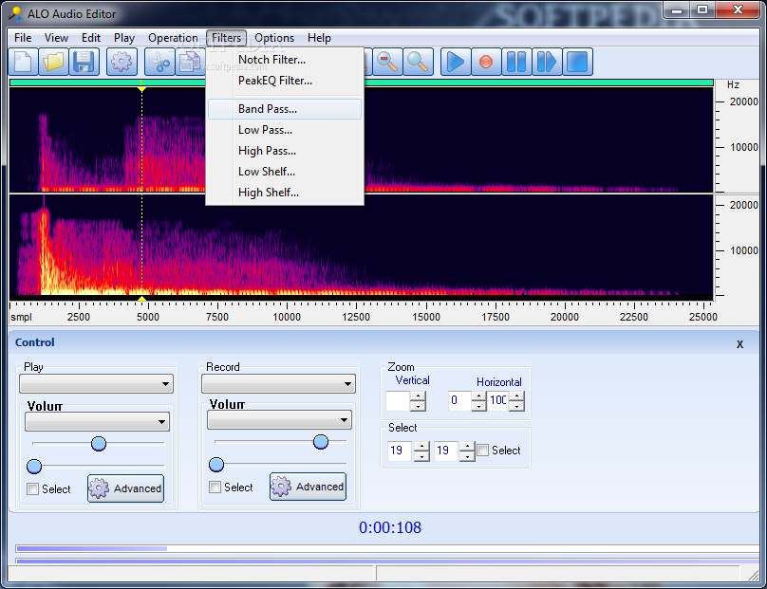
Task: Tick the Select checkbox beside selection values
Action: click(x=483, y=450)
